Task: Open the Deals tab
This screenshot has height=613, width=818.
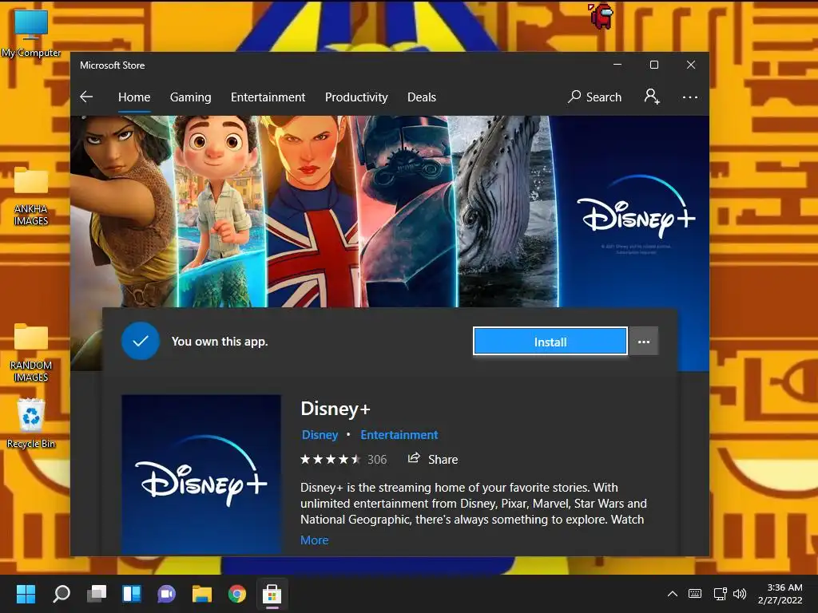Action: [x=422, y=97]
